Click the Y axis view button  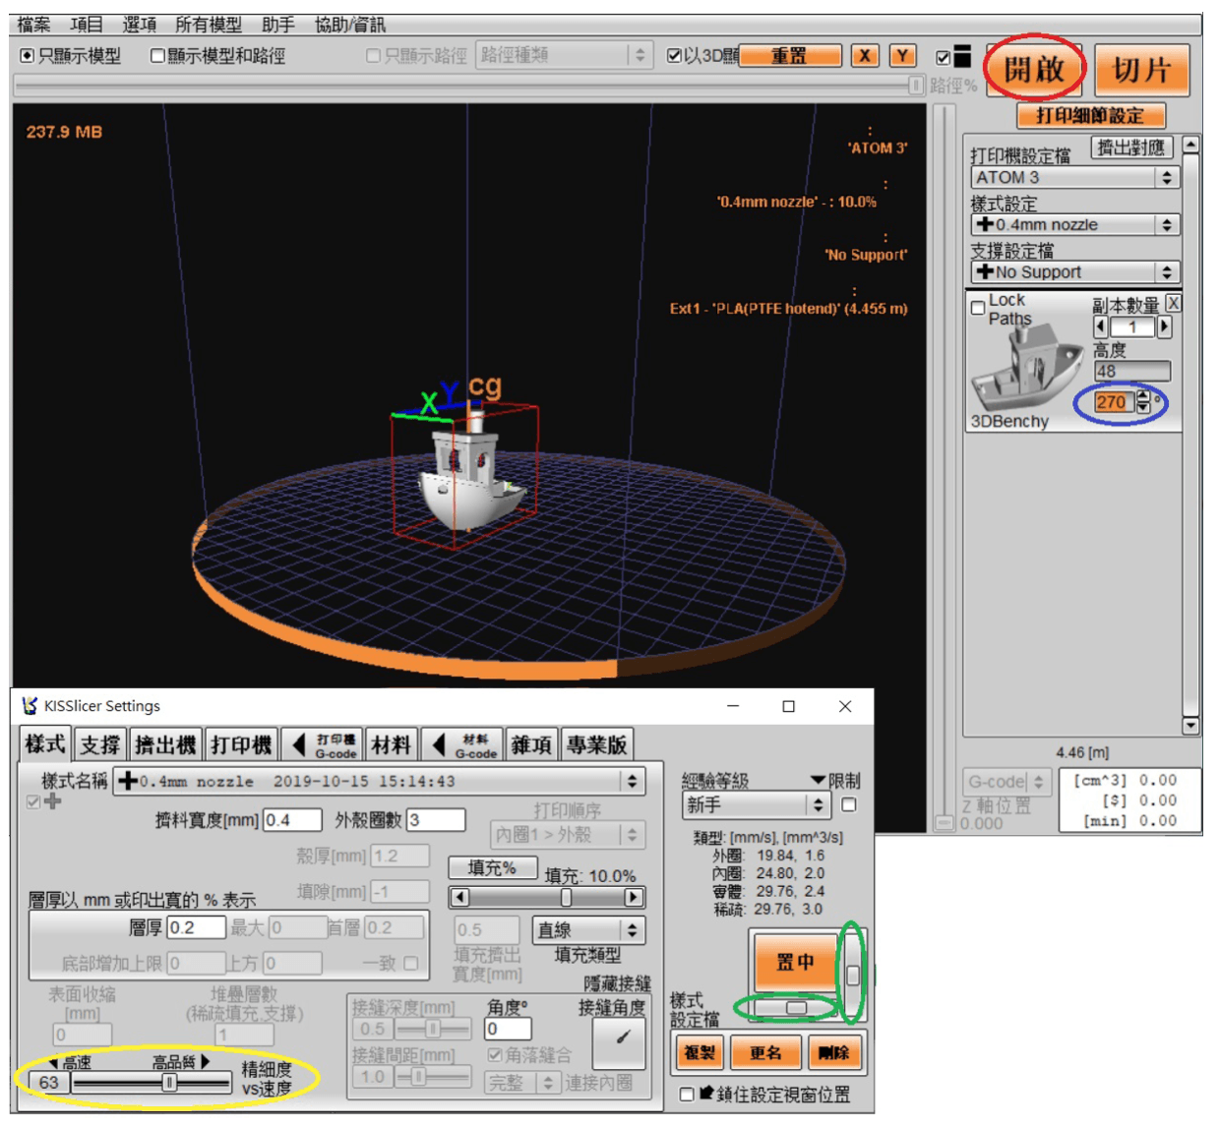pos(902,56)
